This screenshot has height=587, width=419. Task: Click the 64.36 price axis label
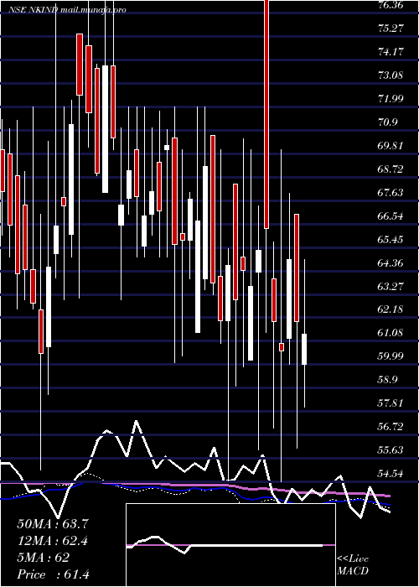click(x=391, y=263)
